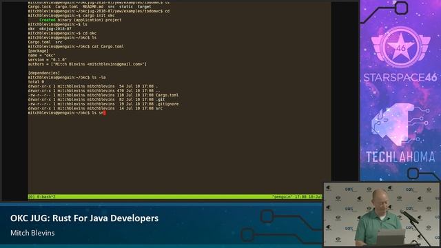The image size is (441, 248).
Task: Click the red terminal cursor after 'ls sr'
Action: click(104, 113)
